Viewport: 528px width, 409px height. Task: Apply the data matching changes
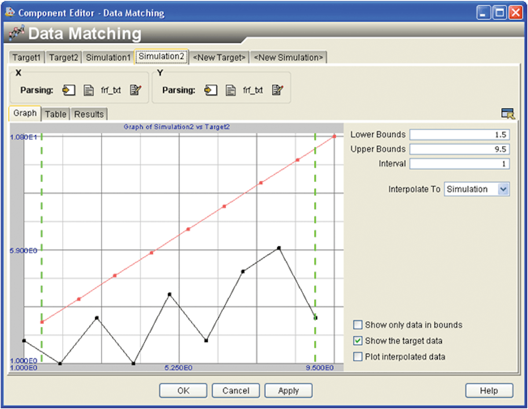coord(288,390)
